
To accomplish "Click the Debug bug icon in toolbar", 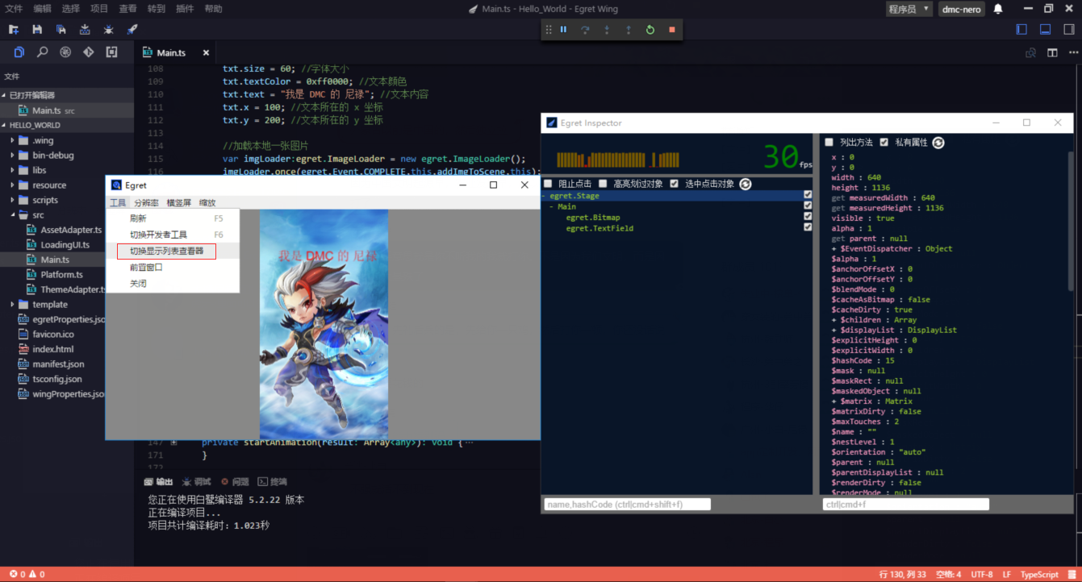I will [x=108, y=30].
